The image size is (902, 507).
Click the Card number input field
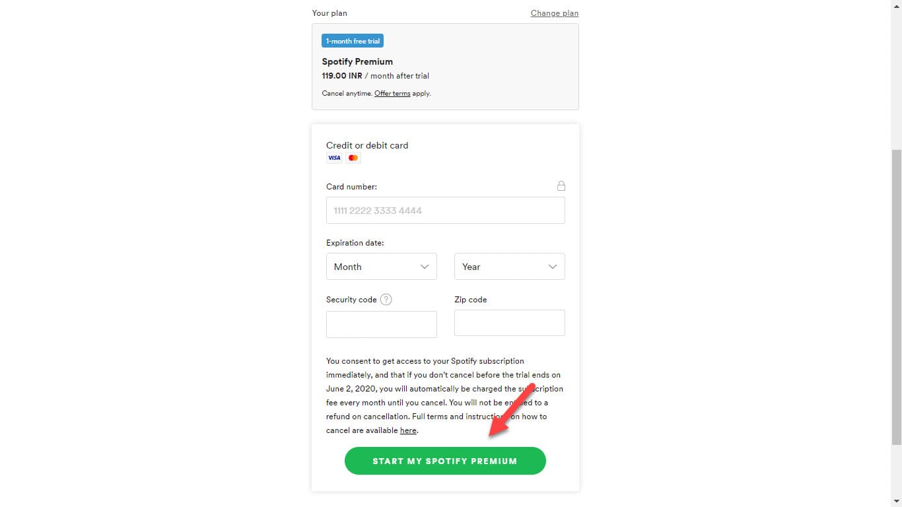click(x=445, y=210)
